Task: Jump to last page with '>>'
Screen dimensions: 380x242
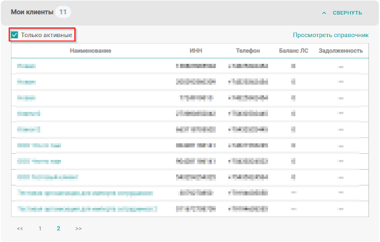Action: [x=79, y=229]
